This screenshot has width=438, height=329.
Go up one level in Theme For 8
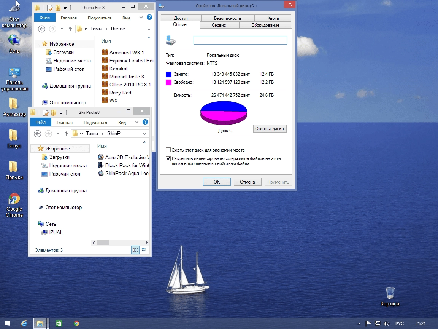coord(70,29)
